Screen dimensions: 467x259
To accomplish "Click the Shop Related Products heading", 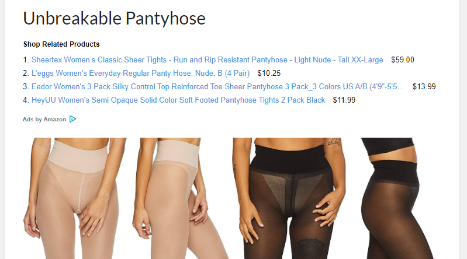I will coord(61,44).
